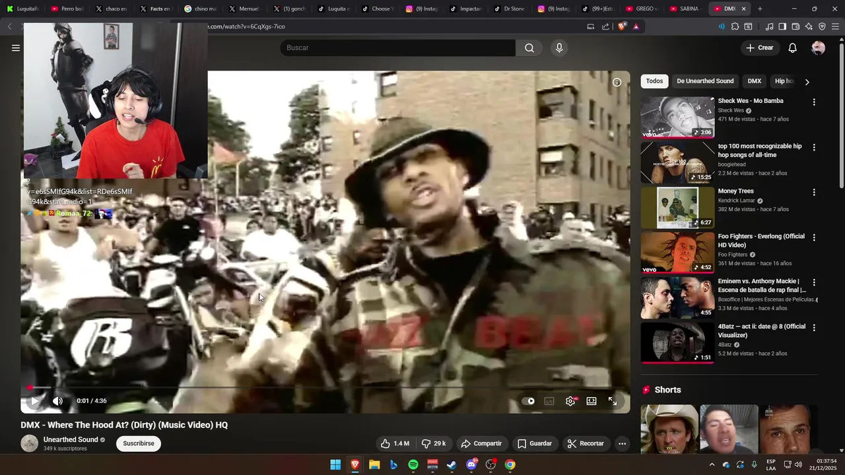Open Windows Start menu
The image size is (845, 475).
pyautogui.click(x=335, y=464)
